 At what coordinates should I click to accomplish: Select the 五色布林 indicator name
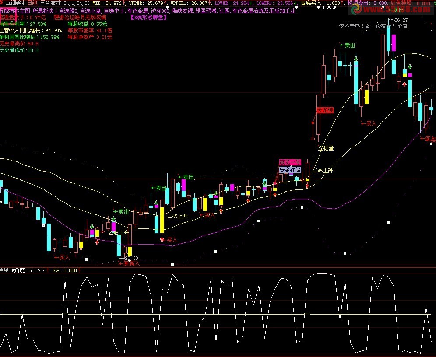click(x=51, y=3)
